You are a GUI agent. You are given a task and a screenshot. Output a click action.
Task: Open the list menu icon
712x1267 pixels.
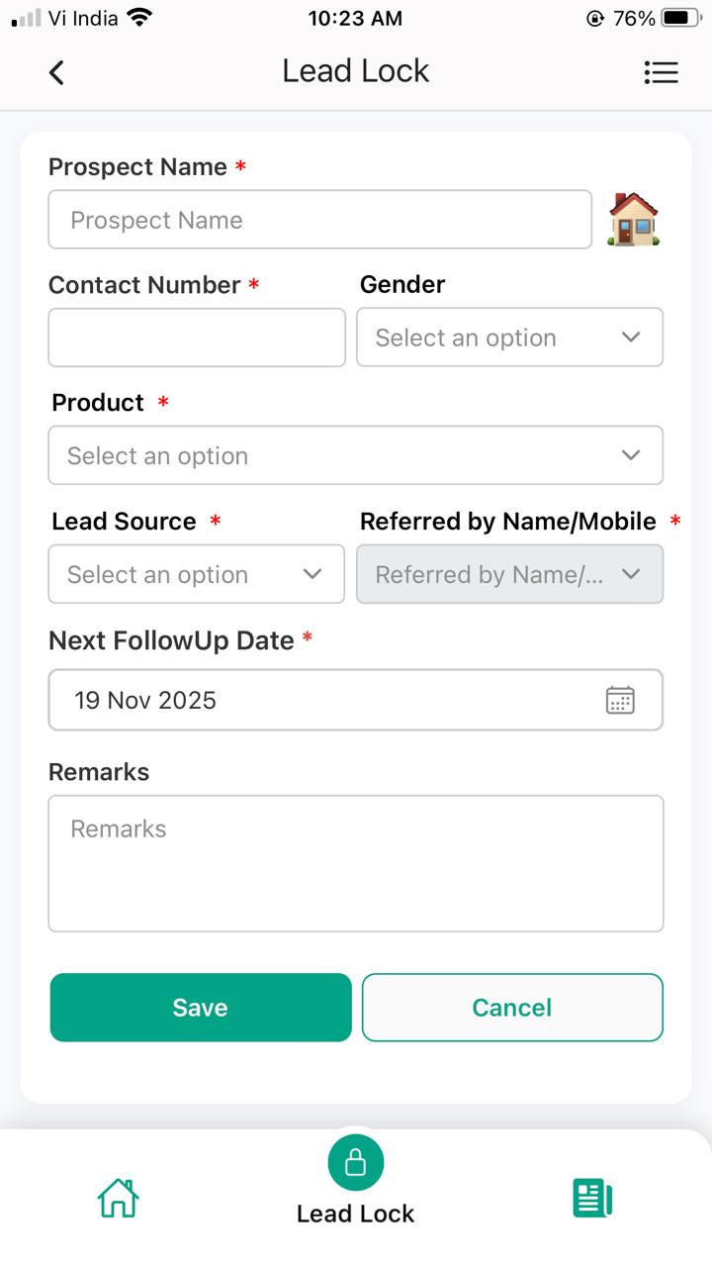pyautogui.click(x=661, y=72)
